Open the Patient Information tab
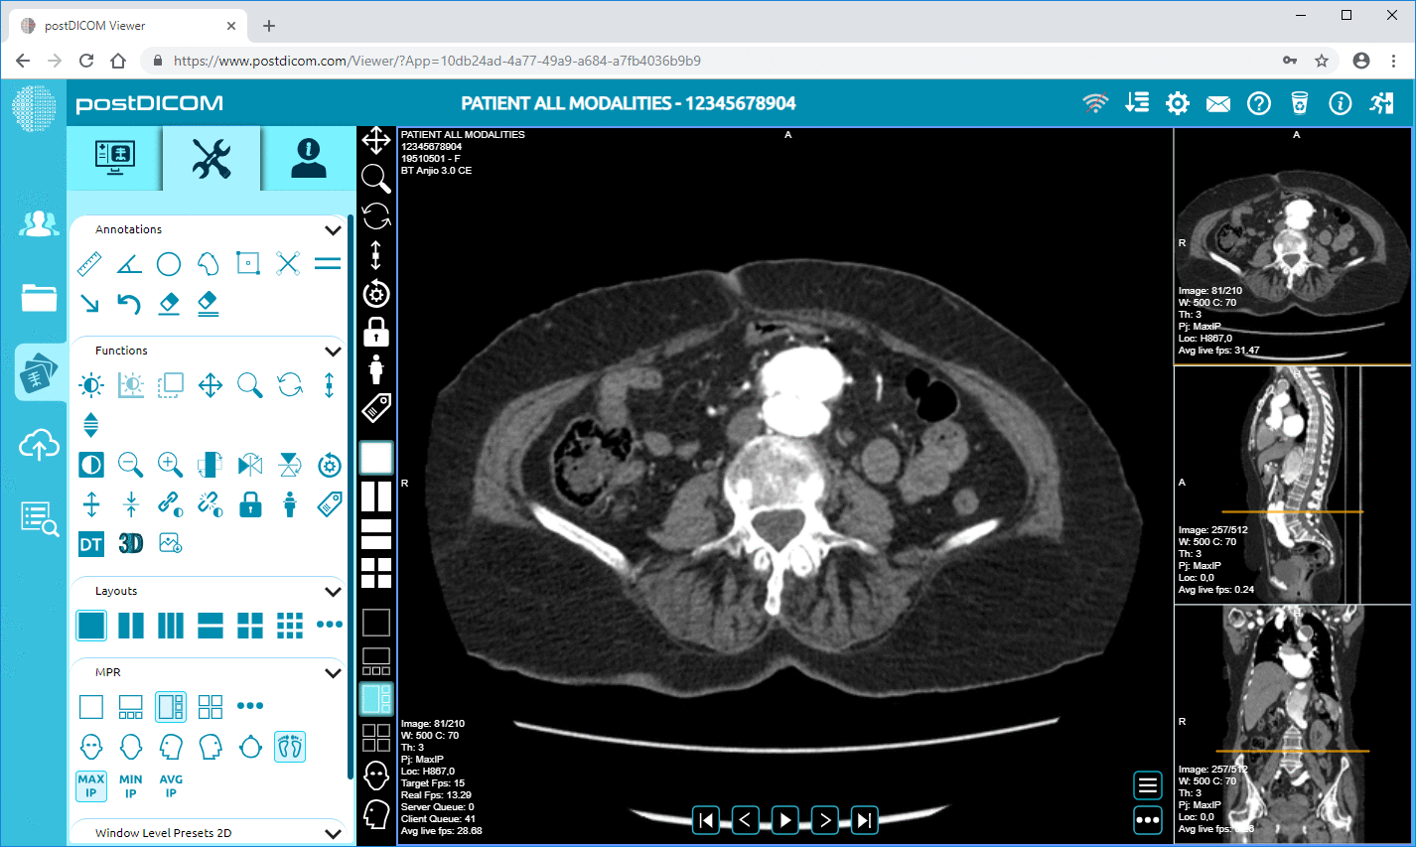 308,157
